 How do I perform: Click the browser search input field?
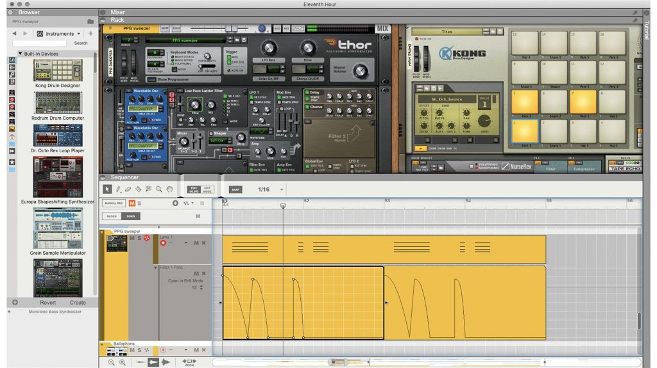pos(39,43)
